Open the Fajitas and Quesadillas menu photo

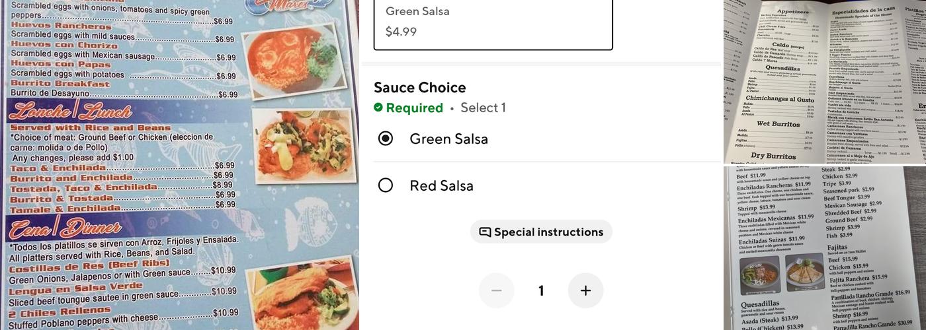(824, 247)
